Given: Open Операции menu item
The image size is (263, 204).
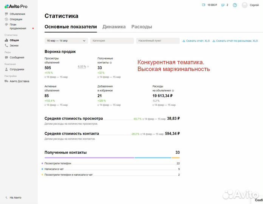Looking at the screenshot, I should [16, 19].
